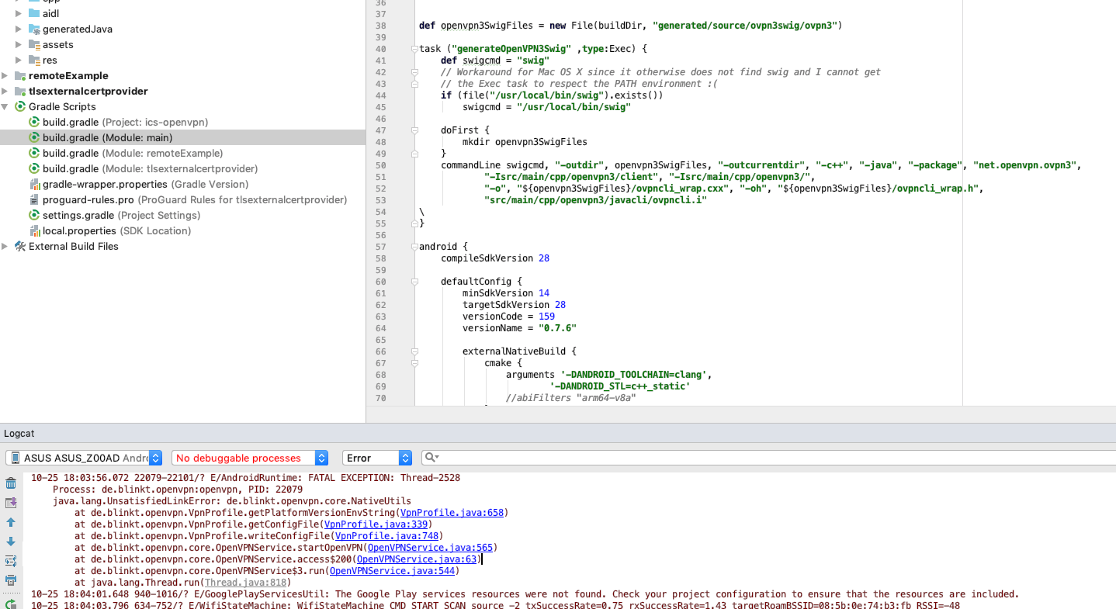Viewport: 1116px width, 609px height.
Task: Open VpnProfile.java:658 from the stack trace
Action: coord(451,512)
